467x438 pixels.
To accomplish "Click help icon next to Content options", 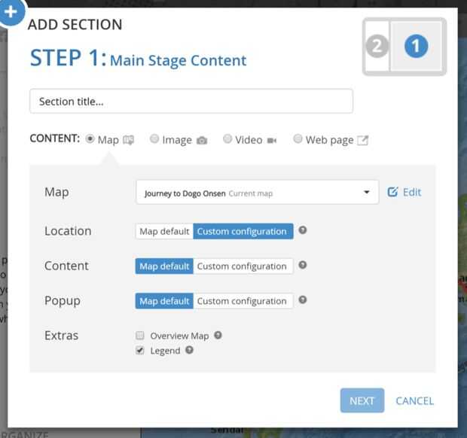I will click(x=303, y=265).
